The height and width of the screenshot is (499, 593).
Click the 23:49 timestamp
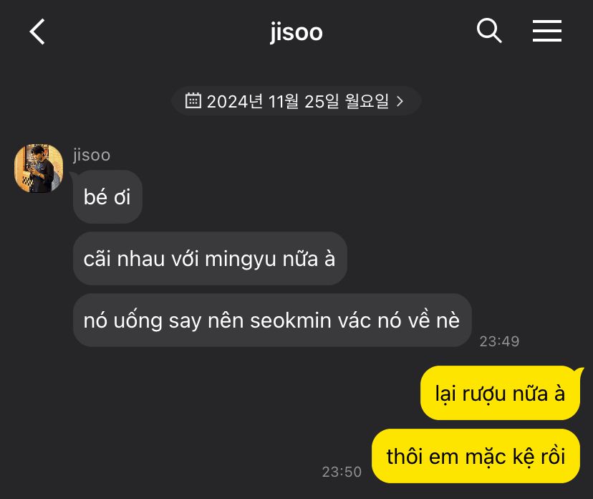499,341
